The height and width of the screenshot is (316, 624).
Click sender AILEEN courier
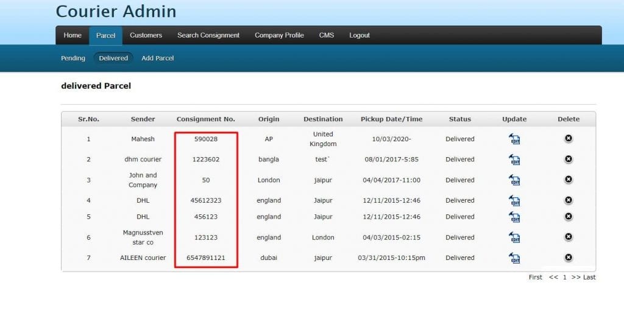tap(143, 258)
